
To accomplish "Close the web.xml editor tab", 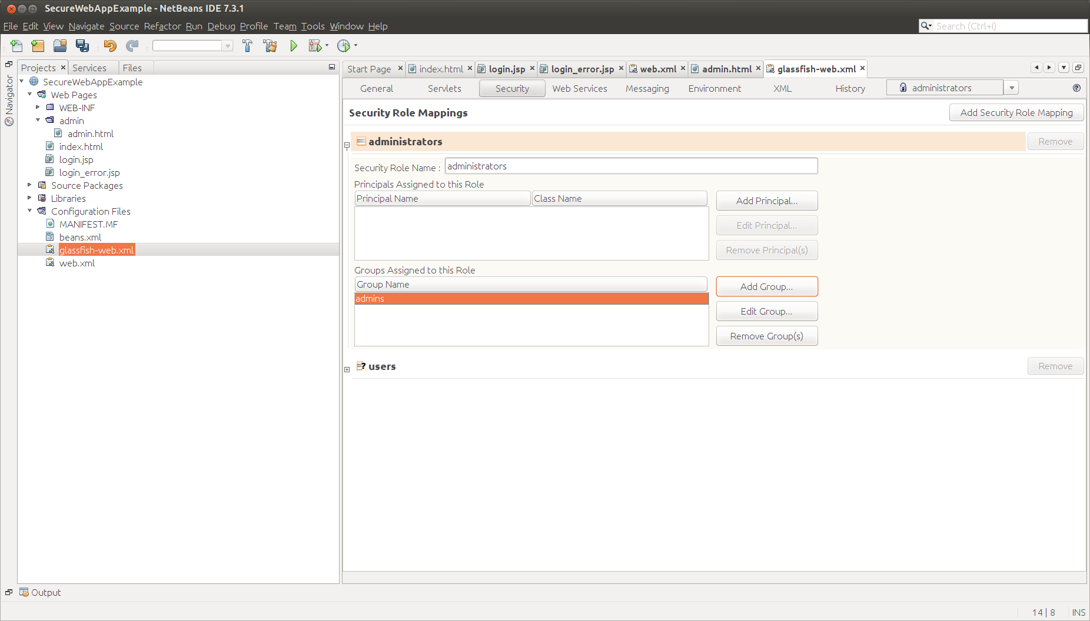I will click(x=683, y=68).
